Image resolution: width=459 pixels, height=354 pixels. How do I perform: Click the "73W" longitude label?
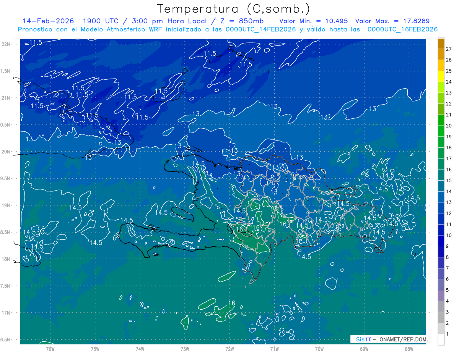point(185,349)
